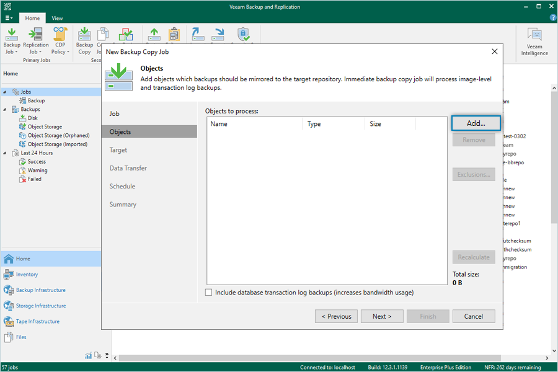Viewport: 558px width, 372px height.
Task: Close the New Backup Copy Job dialog
Action: [x=495, y=51]
